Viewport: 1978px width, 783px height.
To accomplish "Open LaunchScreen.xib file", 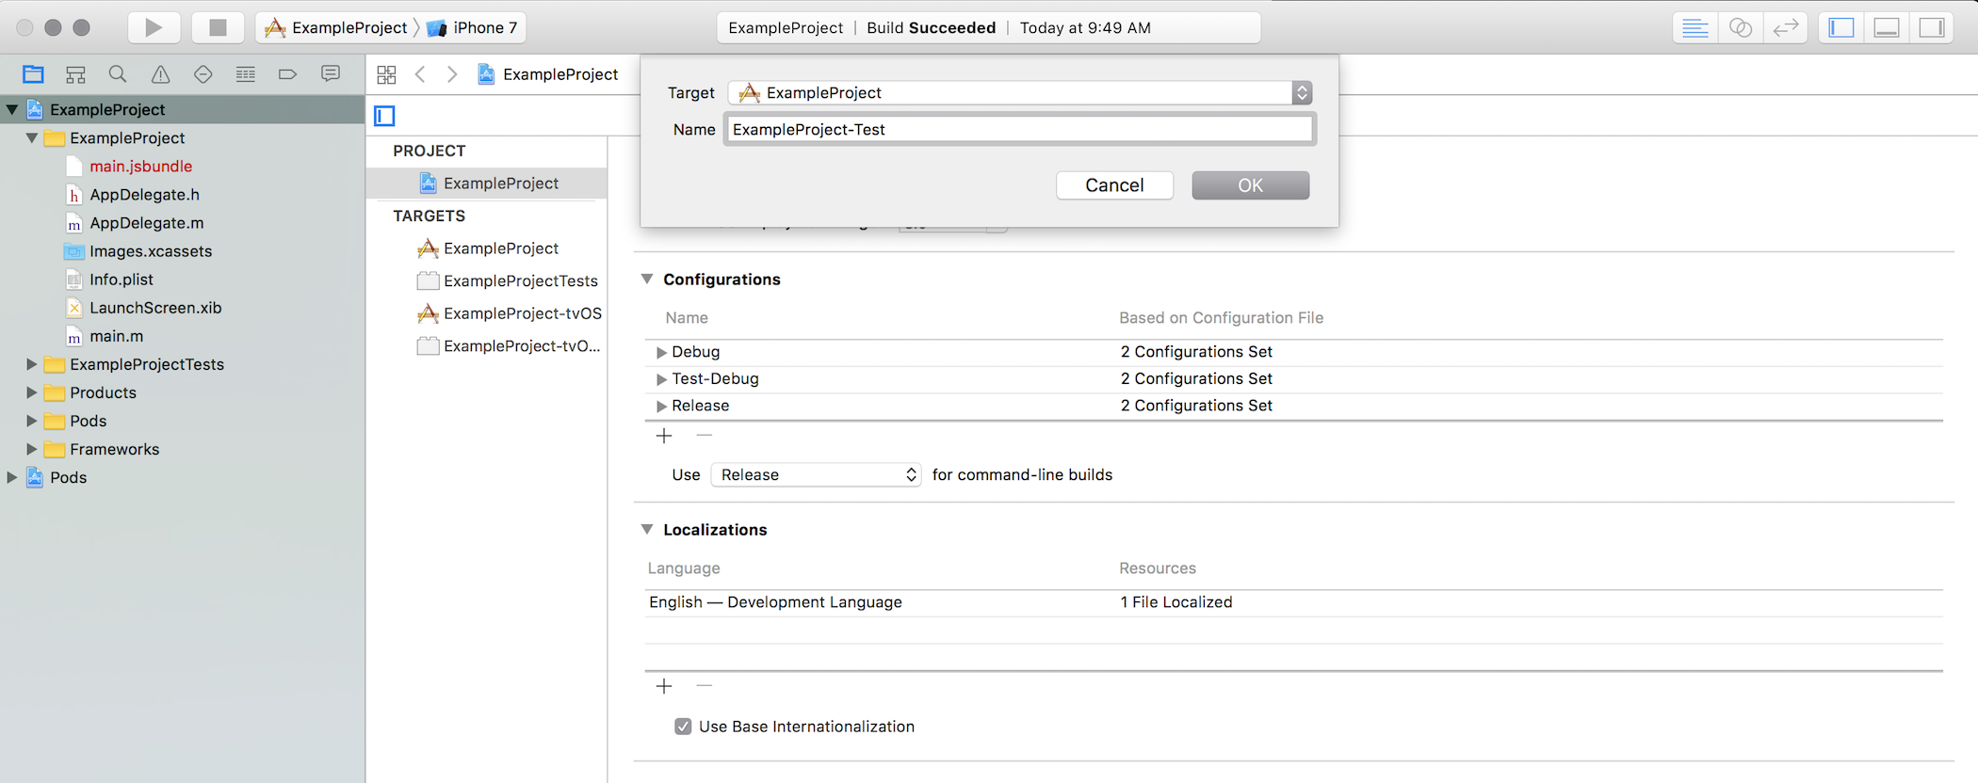I will 154,308.
